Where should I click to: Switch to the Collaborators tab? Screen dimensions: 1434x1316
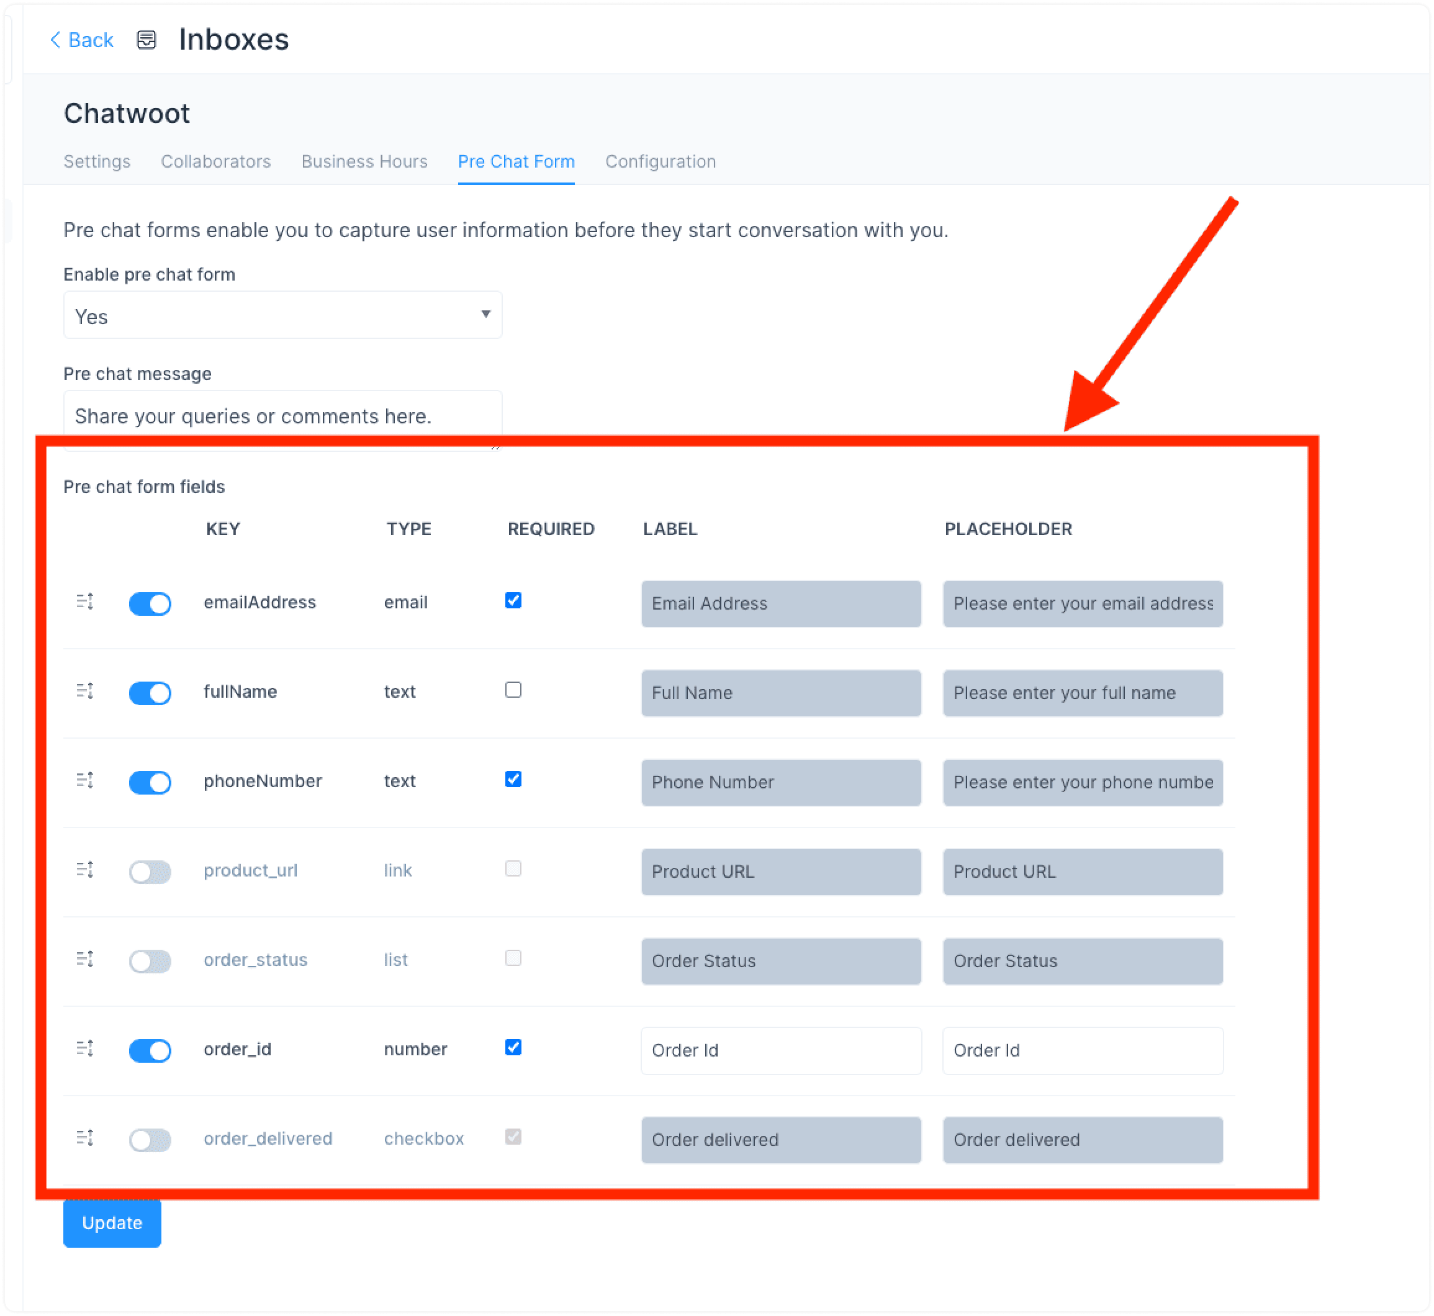coord(216,161)
